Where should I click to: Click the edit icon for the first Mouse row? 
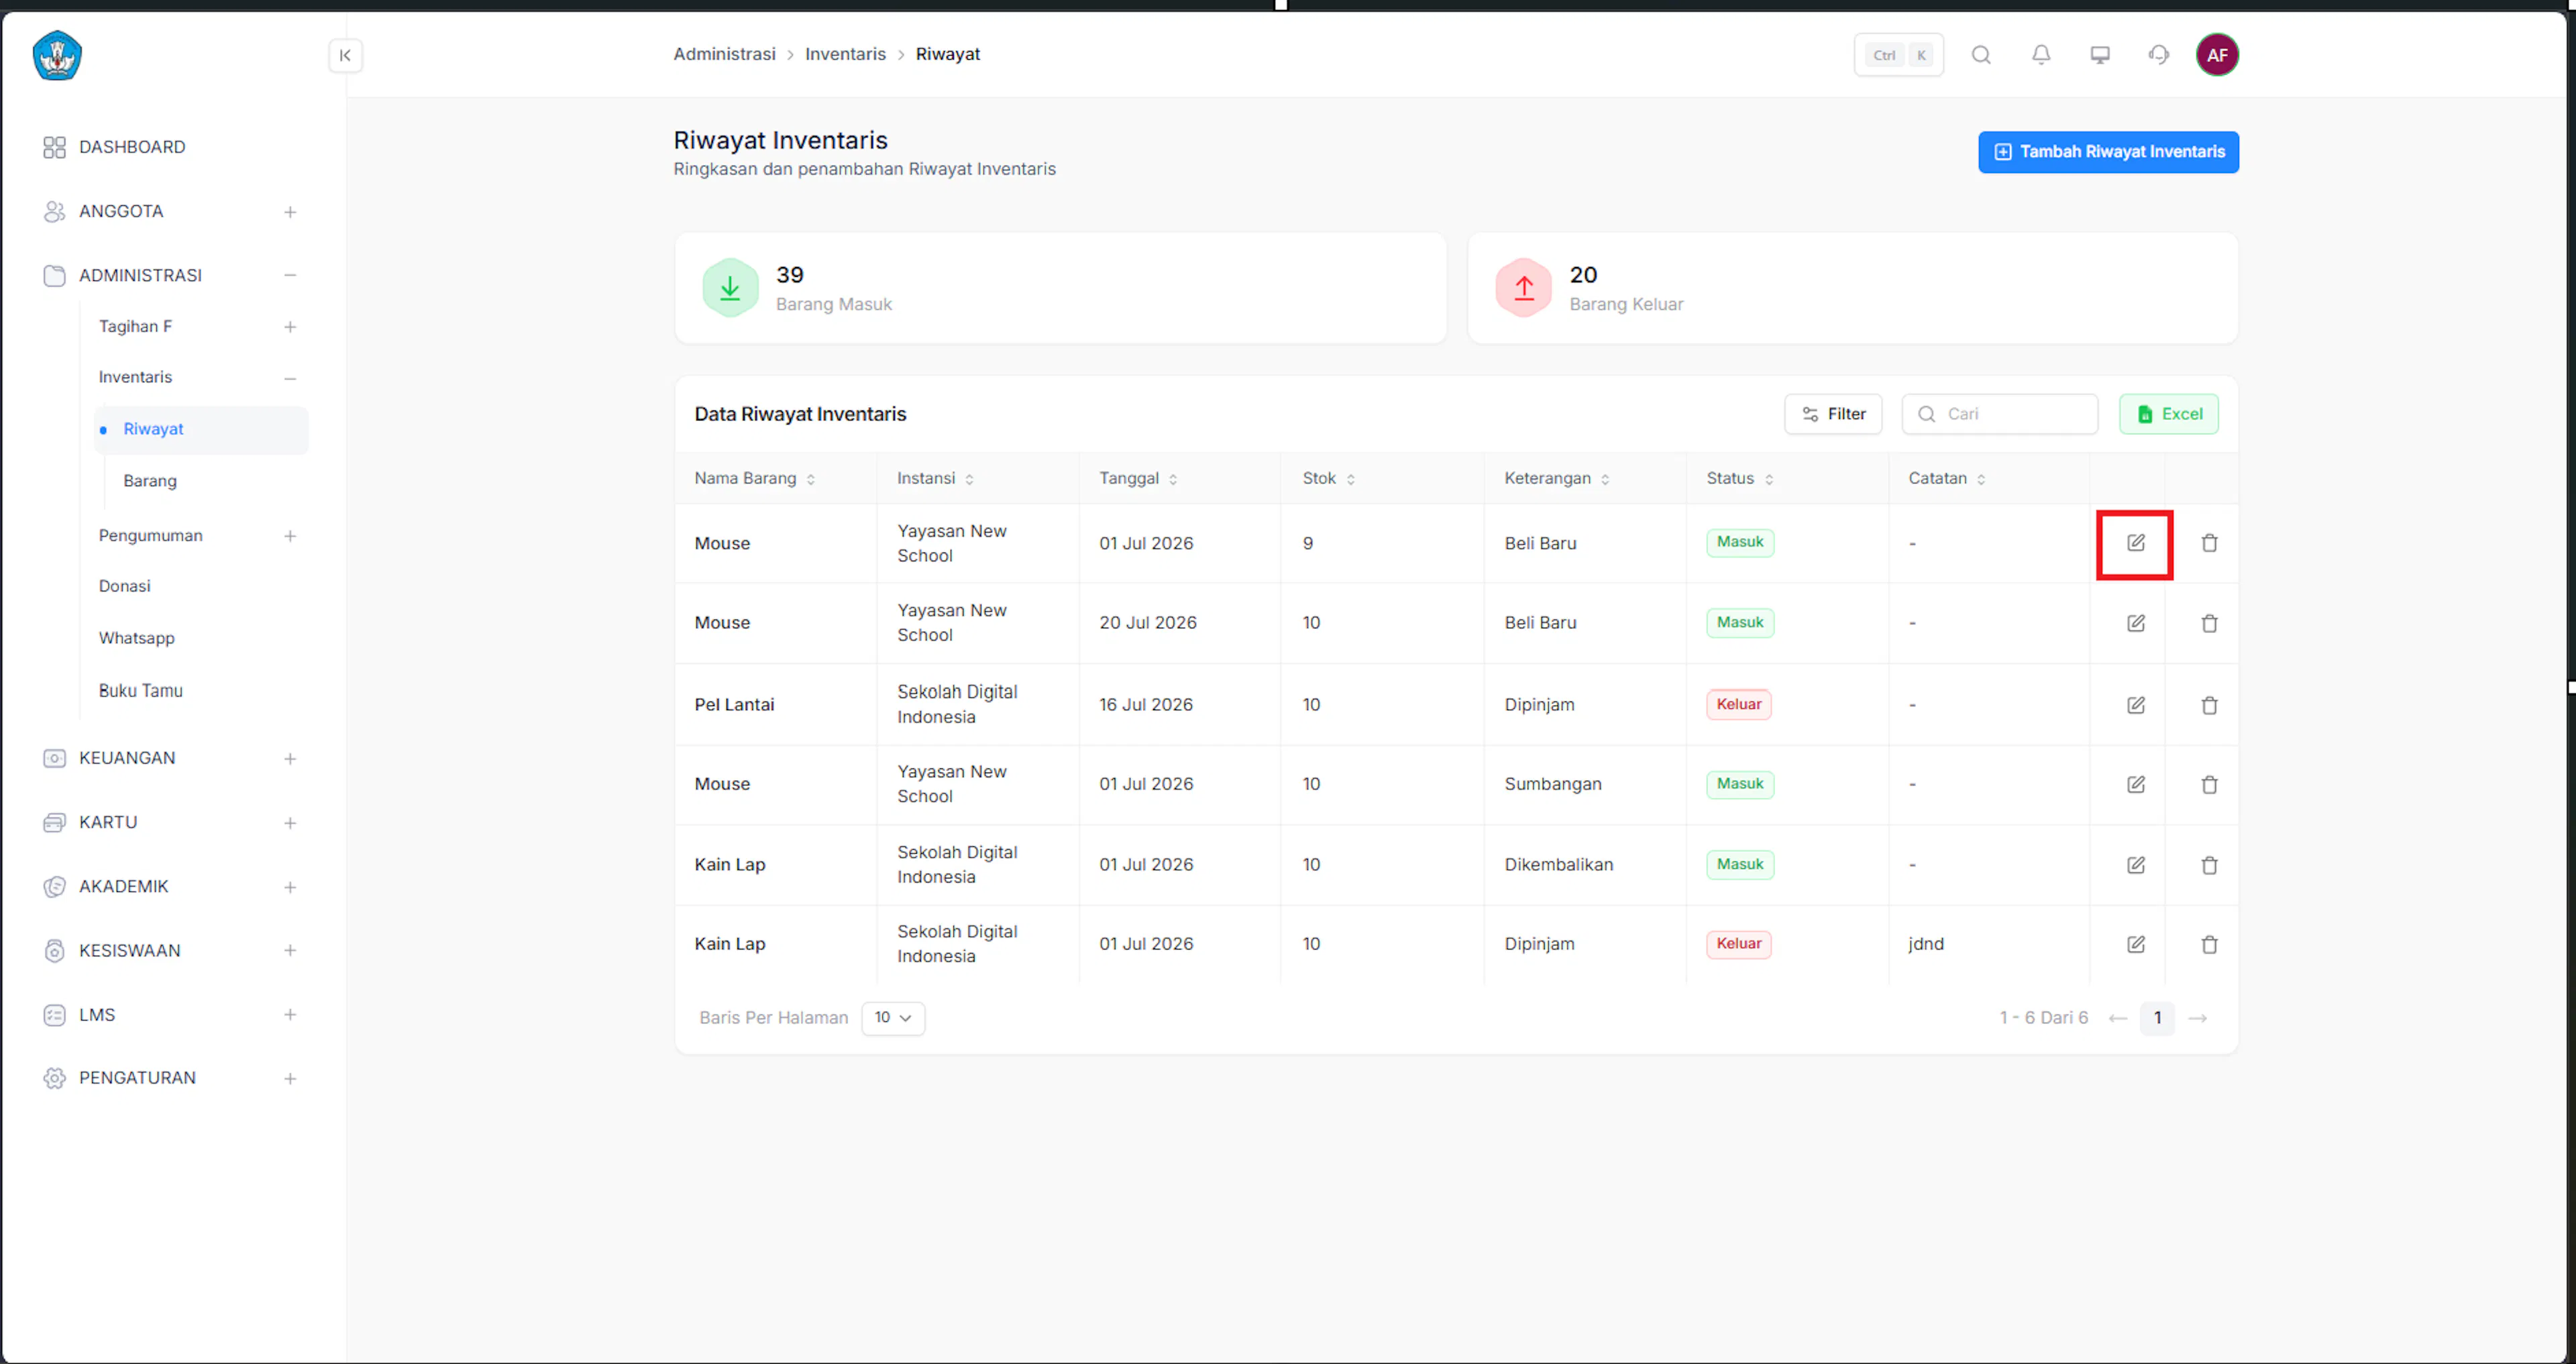point(2135,543)
